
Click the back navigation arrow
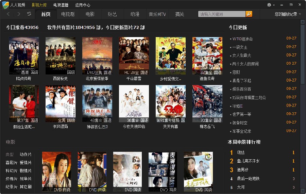pyautogui.click(x=8, y=14)
